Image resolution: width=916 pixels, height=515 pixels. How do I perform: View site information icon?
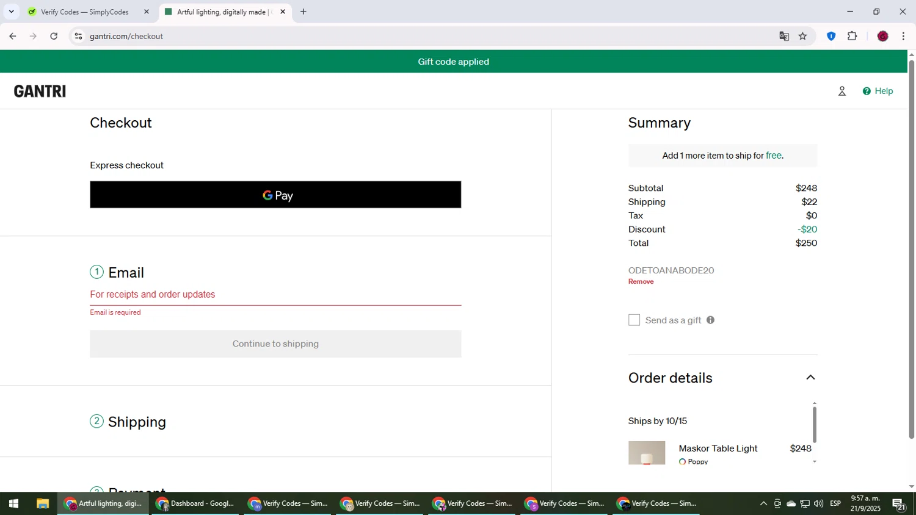point(78,37)
